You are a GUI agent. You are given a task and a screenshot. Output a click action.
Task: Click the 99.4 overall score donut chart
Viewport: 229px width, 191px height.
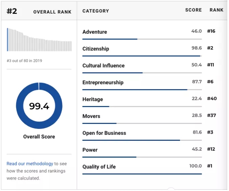(x=39, y=106)
